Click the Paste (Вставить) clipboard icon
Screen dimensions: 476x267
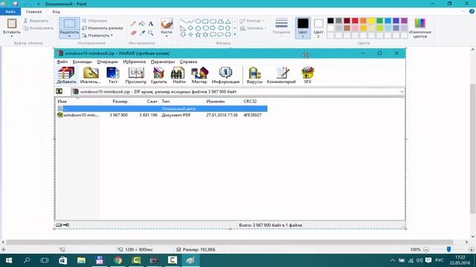click(x=12, y=24)
